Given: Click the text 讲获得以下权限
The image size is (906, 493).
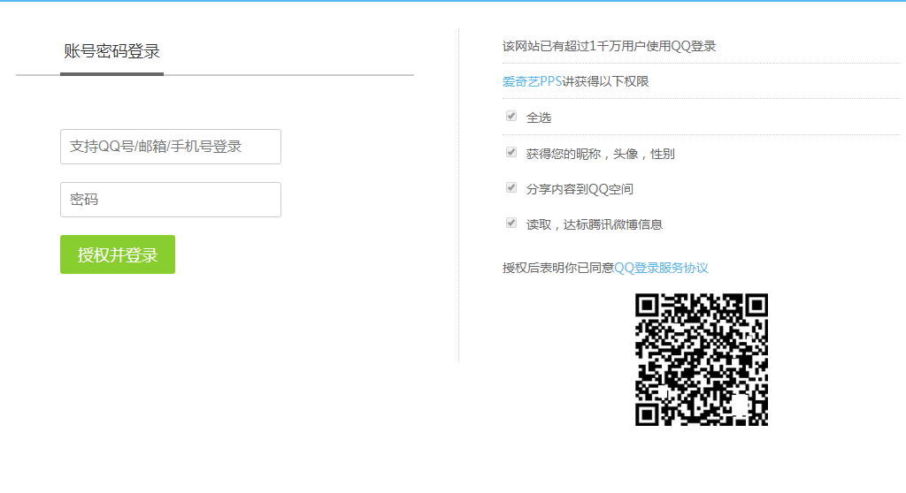Looking at the screenshot, I should click(605, 81).
